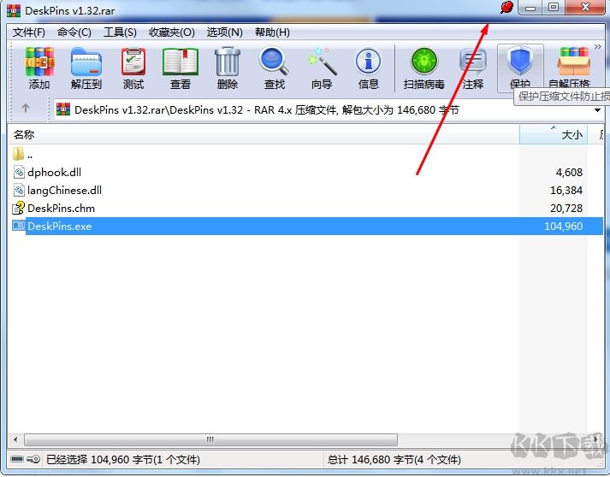Click the dphook.dll file icon

tap(19, 172)
